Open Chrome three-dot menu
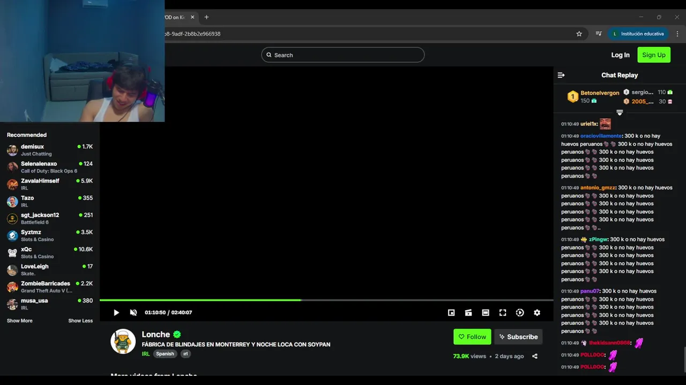Screen dimensions: 686x385 (x=677, y=34)
